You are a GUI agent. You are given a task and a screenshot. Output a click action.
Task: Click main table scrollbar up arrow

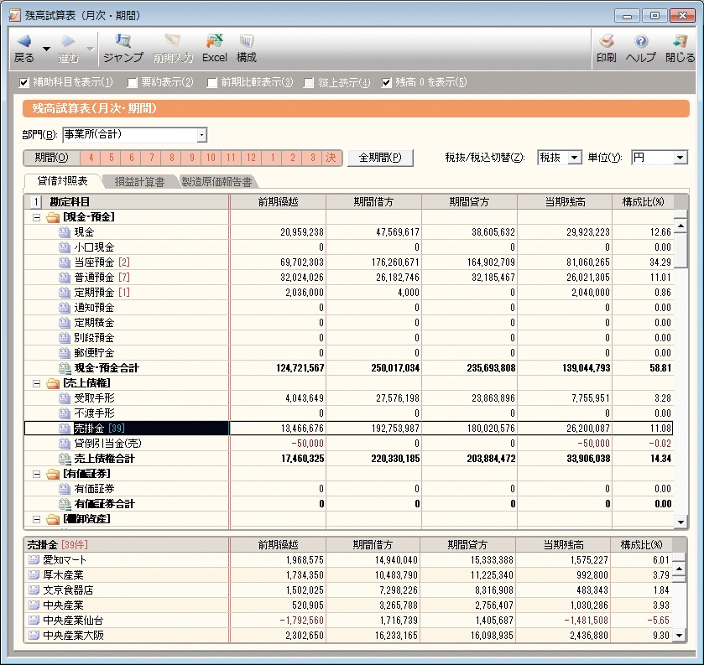(x=681, y=226)
